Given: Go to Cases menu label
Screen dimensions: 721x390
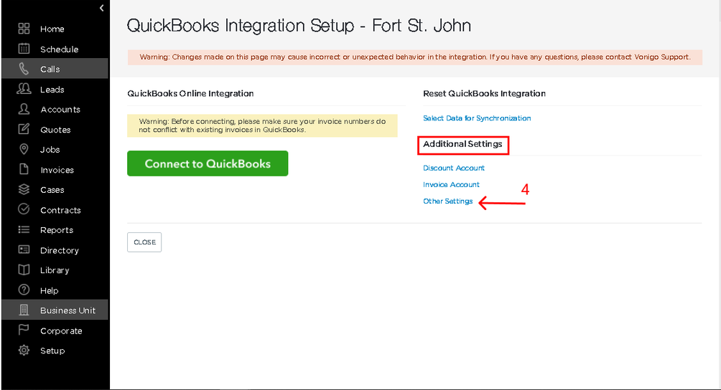Looking at the screenshot, I should (52, 190).
